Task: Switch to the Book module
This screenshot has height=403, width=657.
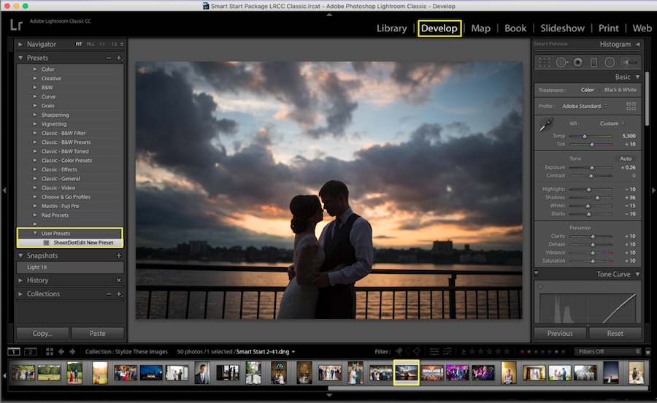Action: point(515,28)
